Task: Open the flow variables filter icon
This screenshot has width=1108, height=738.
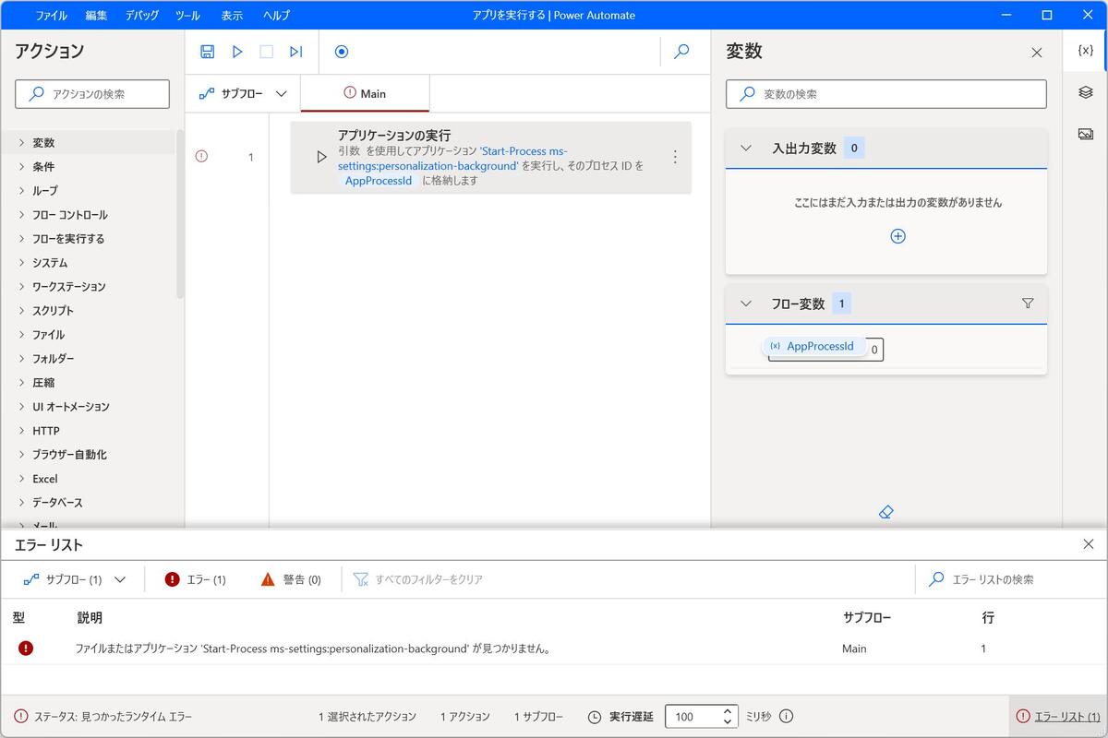Action: 1028,304
